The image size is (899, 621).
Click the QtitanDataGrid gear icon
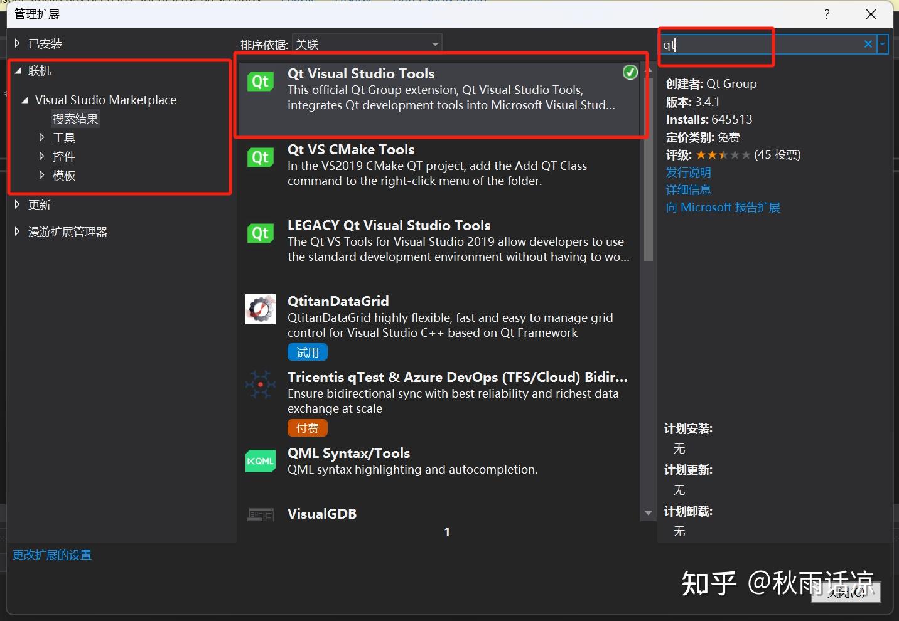pyautogui.click(x=260, y=309)
